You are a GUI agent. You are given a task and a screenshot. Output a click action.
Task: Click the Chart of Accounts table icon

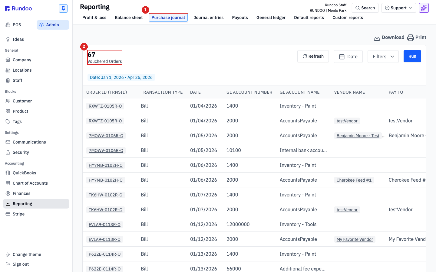pos(8,183)
